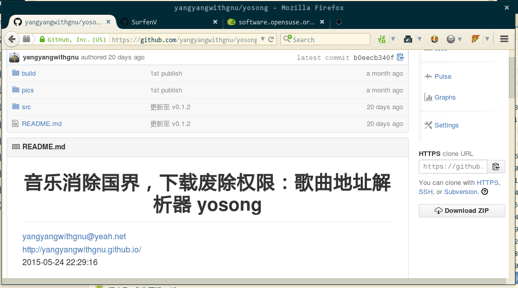Click the pics folder icon
The image size is (518, 288).
pyautogui.click(x=16, y=90)
